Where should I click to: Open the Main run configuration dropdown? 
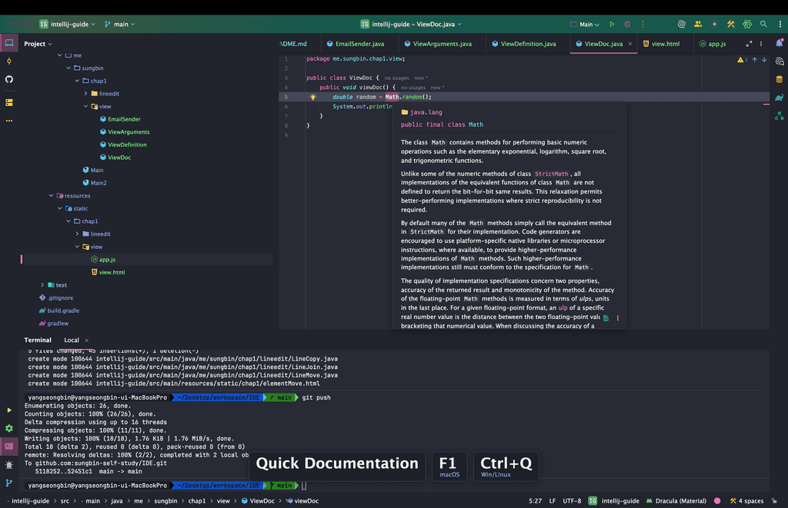(588, 25)
